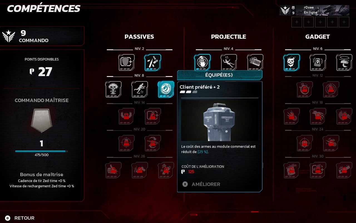Viewport: 356px width, 223px height.
Task: Select the equipped grenade projectile skill
Action: (x=202, y=62)
